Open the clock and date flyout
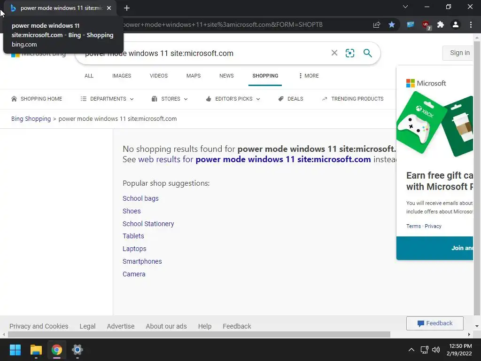The width and height of the screenshot is (481, 361). click(459, 350)
